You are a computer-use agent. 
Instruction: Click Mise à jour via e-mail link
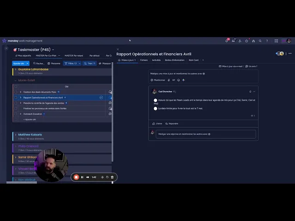tap(230, 66)
